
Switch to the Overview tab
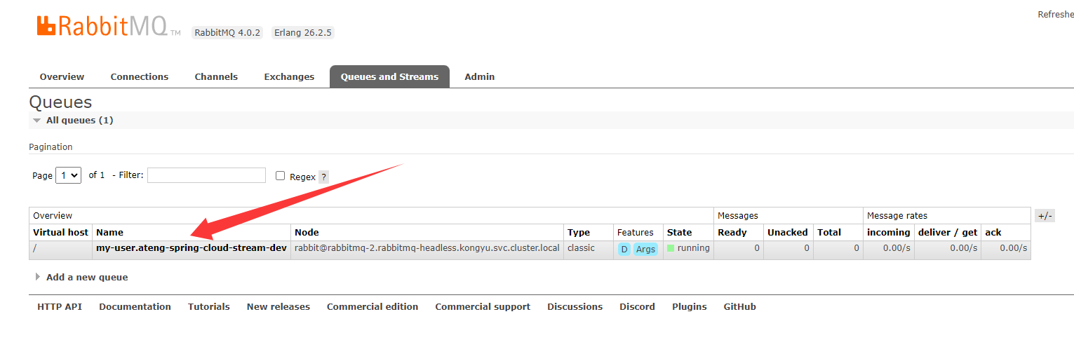(62, 76)
